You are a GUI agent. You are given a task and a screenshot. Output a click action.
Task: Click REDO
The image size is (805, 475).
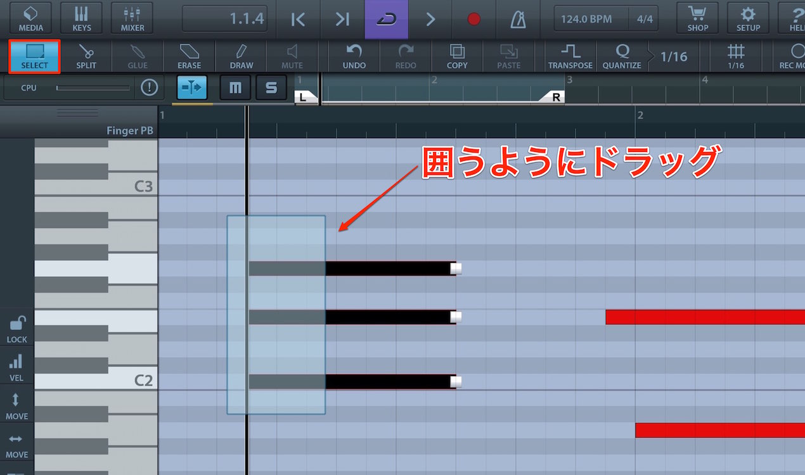(406, 56)
